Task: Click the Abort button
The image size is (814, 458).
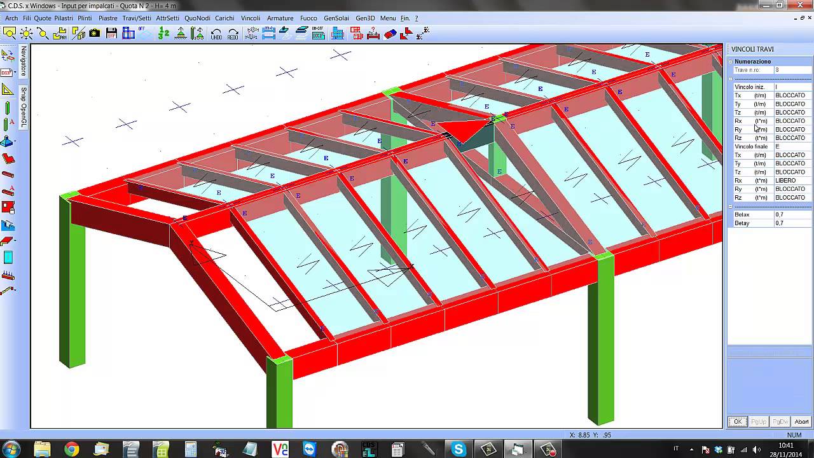Action: [801, 422]
